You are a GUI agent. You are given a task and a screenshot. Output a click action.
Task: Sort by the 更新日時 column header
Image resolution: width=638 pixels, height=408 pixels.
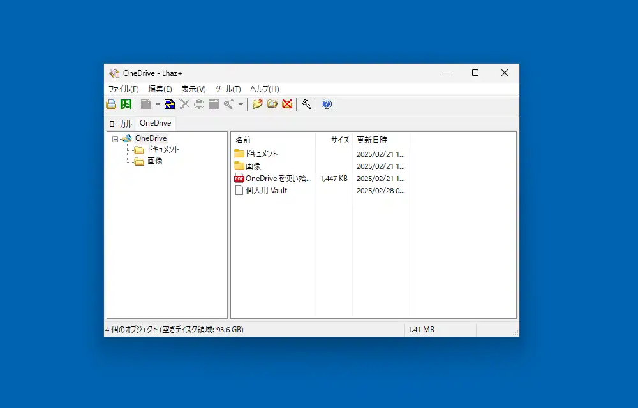click(372, 140)
